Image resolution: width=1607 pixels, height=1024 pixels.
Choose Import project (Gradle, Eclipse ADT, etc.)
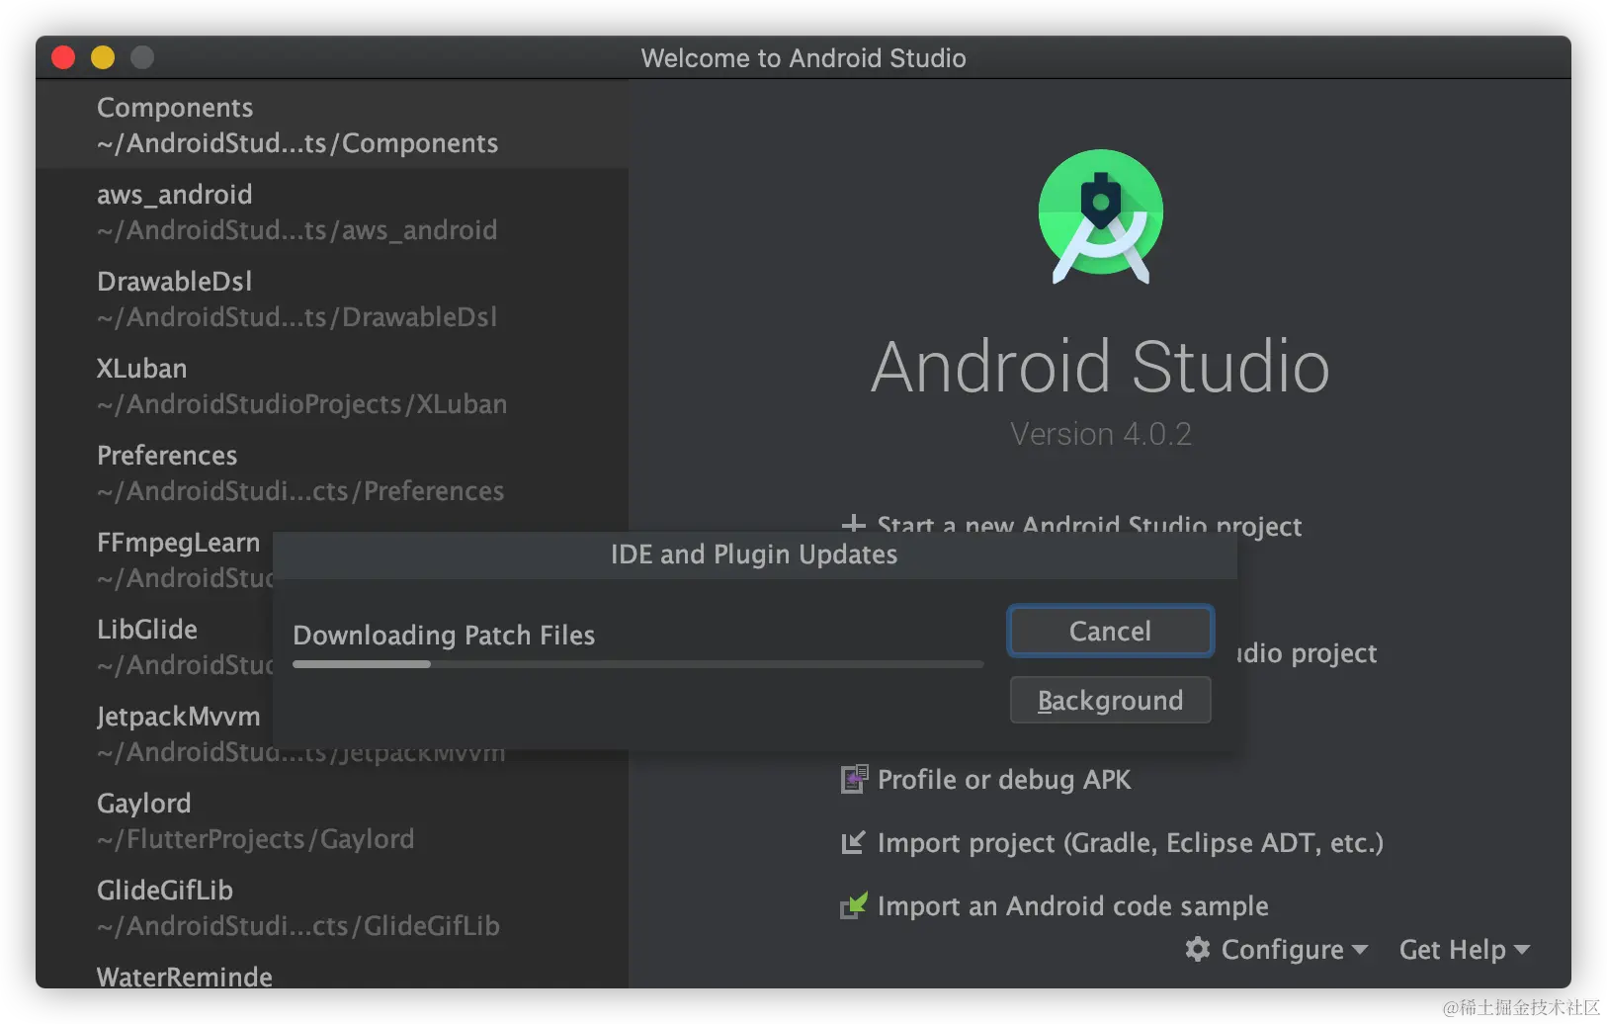pyautogui.click(x=1131, y=842)
